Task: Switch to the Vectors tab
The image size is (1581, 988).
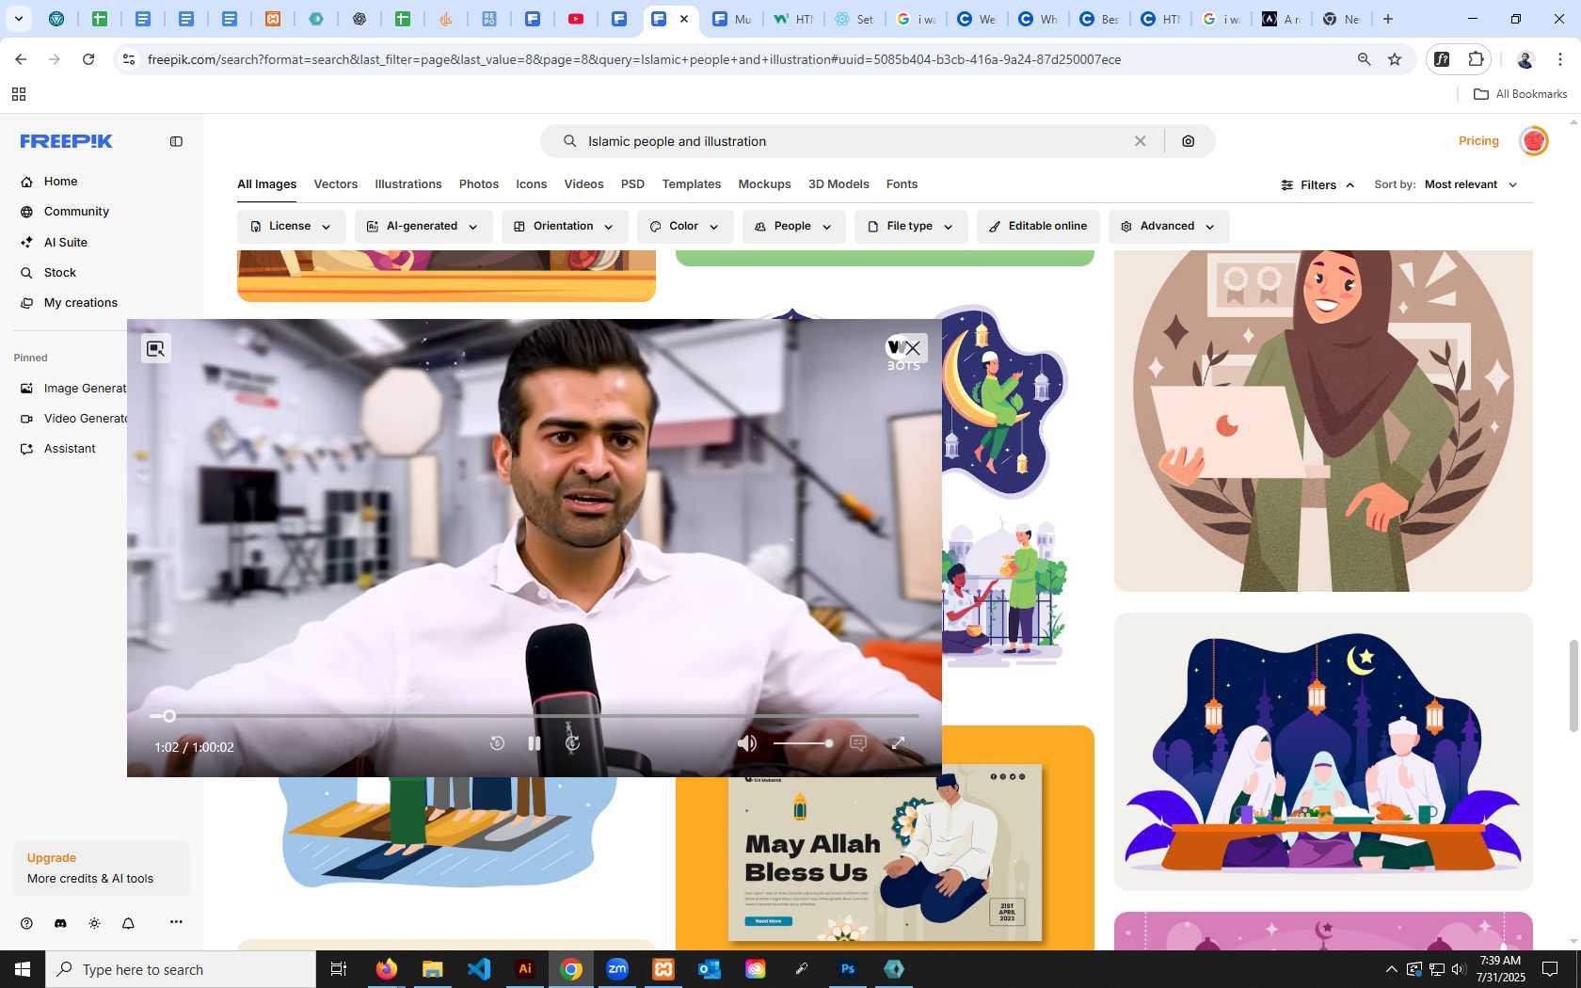Action: pyautogui.click(x=336, y=184)
